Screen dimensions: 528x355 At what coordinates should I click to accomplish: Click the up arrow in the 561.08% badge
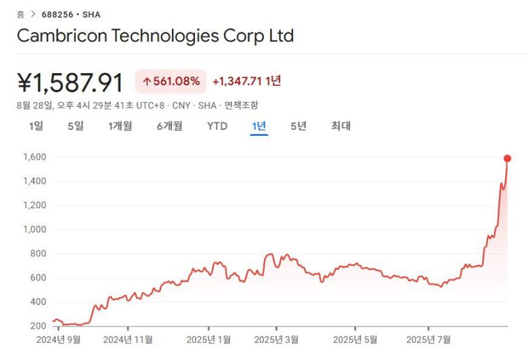tap(146, 82)
